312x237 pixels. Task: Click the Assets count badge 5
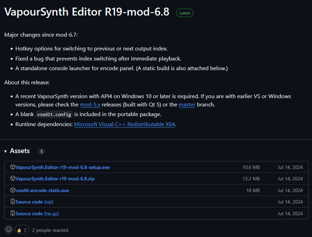41,151
